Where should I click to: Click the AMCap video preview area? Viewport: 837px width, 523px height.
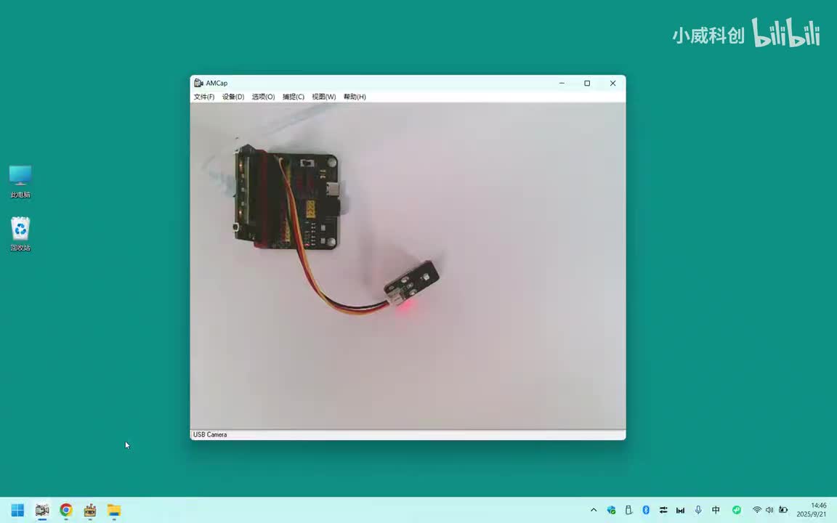click(408, 266)
